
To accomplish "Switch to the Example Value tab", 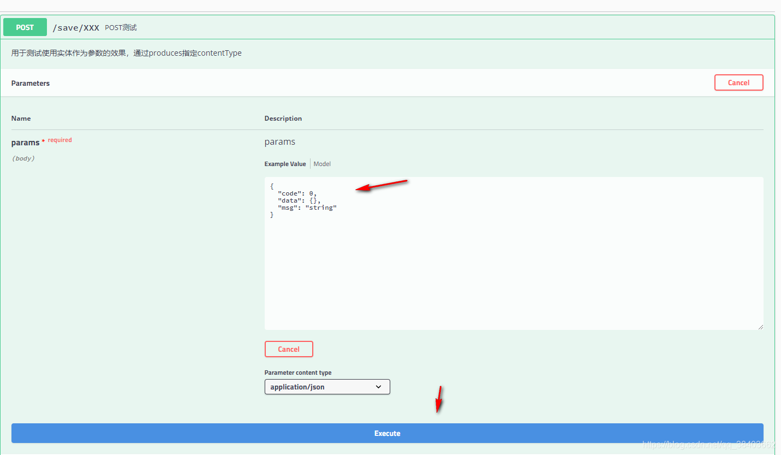I will 285,164.
